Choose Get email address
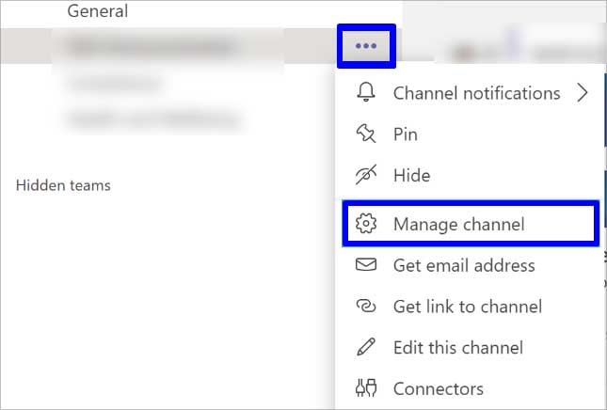The image size is (607, 410). 471,265
